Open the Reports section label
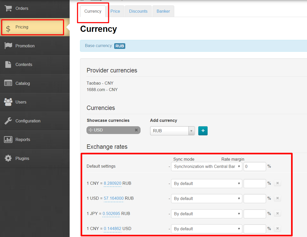The width and height of the screenshot is (307, 237). (23, 139)
